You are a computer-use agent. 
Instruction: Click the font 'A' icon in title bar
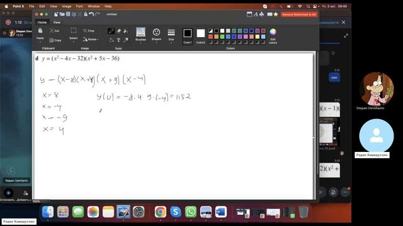(256, 14)
